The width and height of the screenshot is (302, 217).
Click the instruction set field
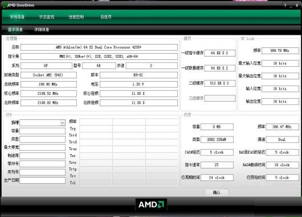tap(99, 57)
